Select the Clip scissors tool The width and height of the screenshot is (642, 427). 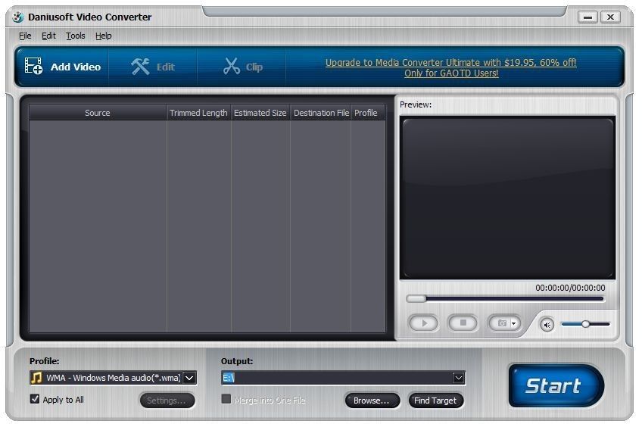(242, 67)
